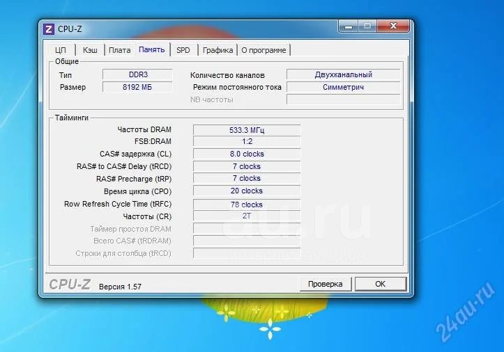Click the 8.0 clocks CAS latency value
Screen dimensions: 504x352
pos(247,154)
